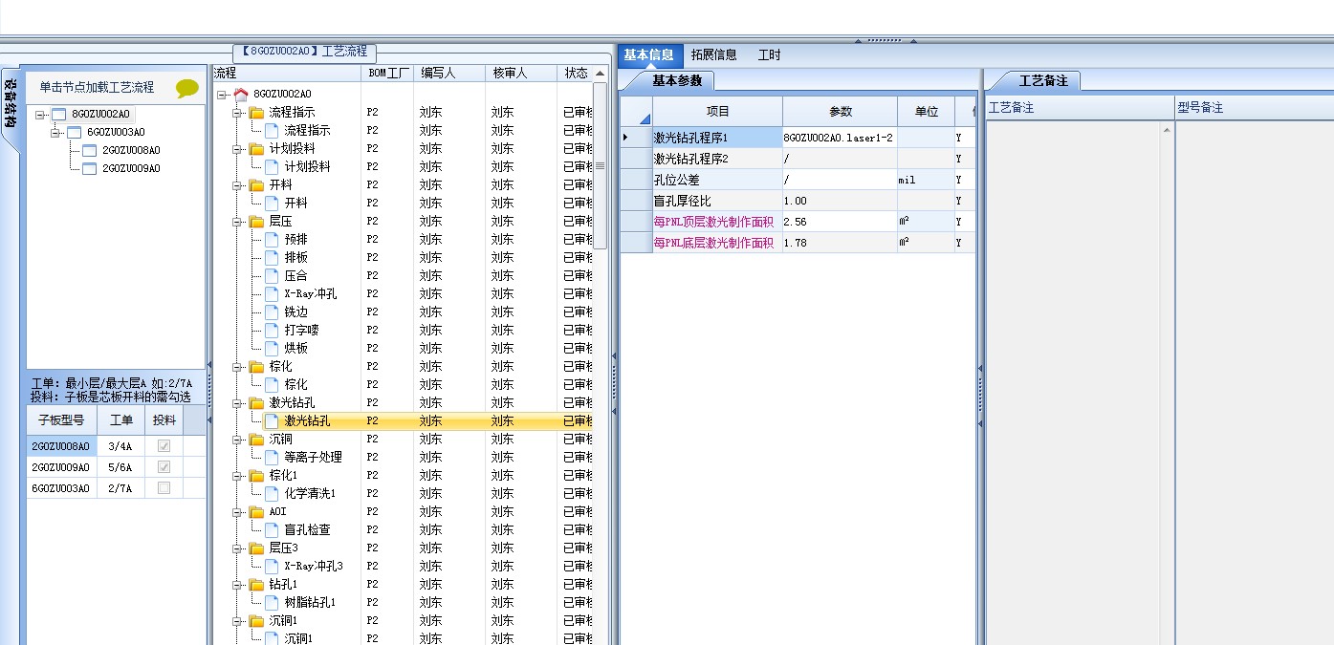Click the BOM工厂 column header
1334x645 pixels.
click(x=388, y=73)
